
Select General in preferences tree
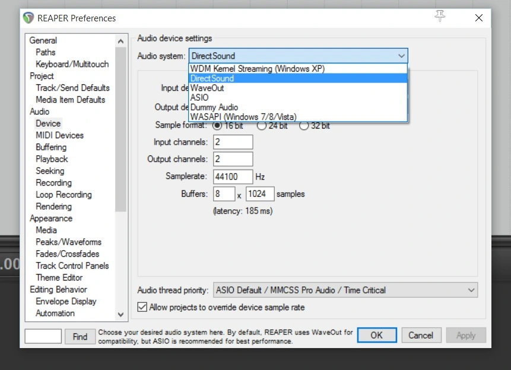coord(43,40)
